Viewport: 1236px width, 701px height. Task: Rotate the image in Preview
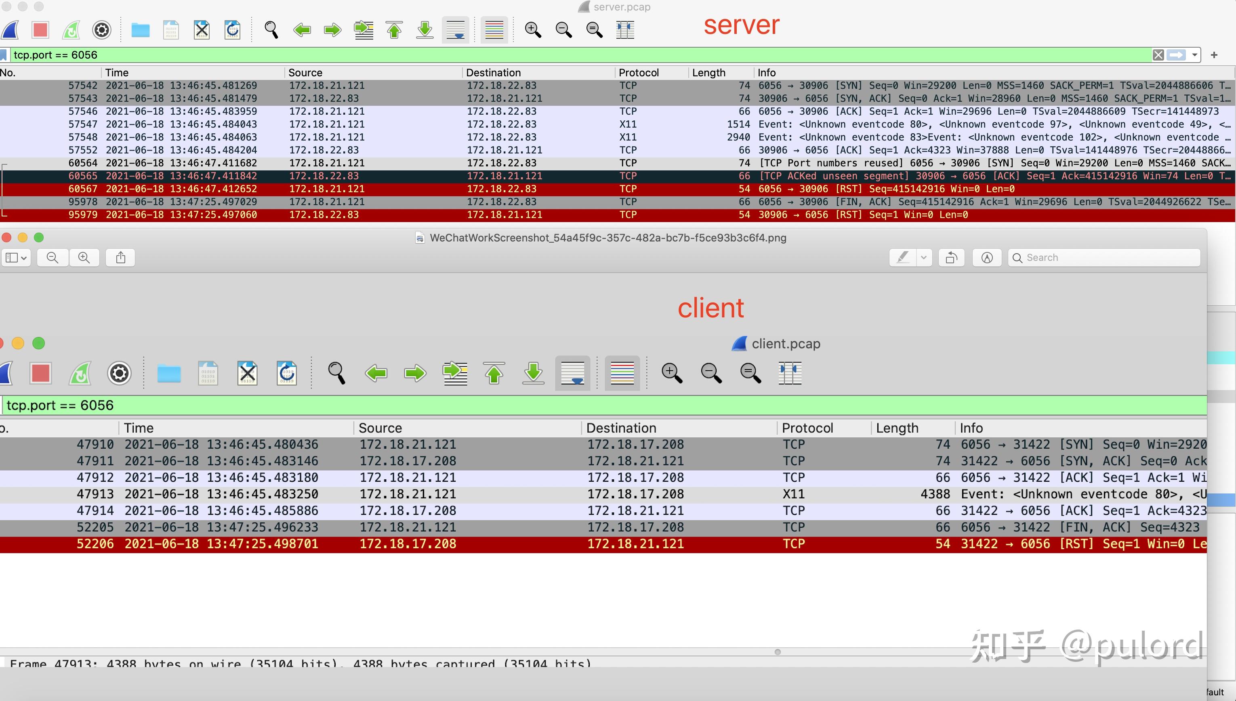(x=951, y=258)
